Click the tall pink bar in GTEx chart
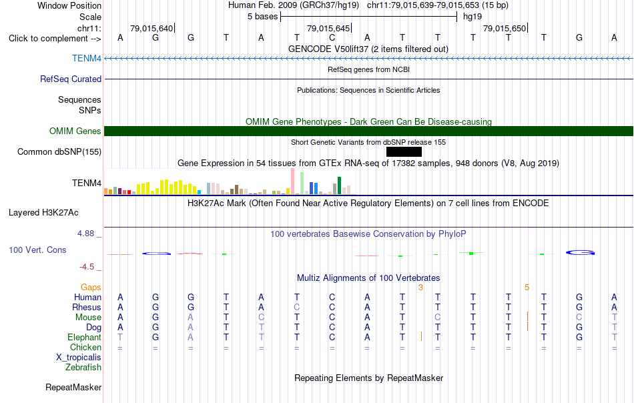 click(292, 181)
